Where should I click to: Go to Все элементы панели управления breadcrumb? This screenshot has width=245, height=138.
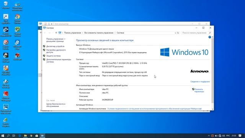click(x=99, y=33)
